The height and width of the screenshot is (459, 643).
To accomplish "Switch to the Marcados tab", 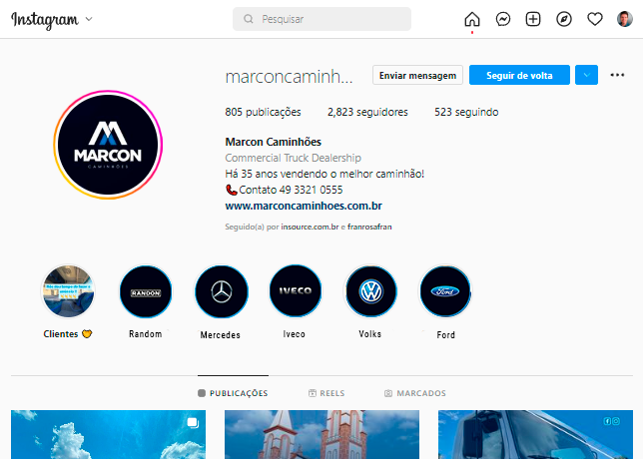I will 415,393.
